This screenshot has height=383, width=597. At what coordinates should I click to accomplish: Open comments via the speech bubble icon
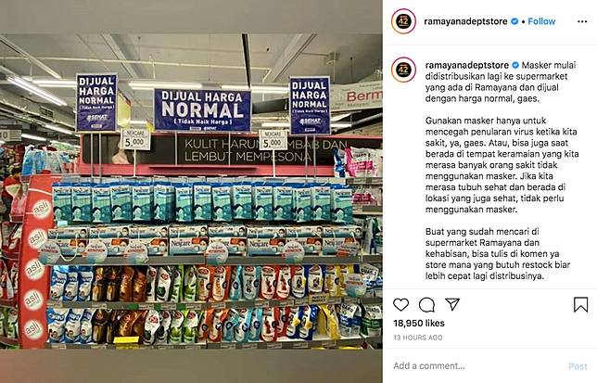pos(426,304)
